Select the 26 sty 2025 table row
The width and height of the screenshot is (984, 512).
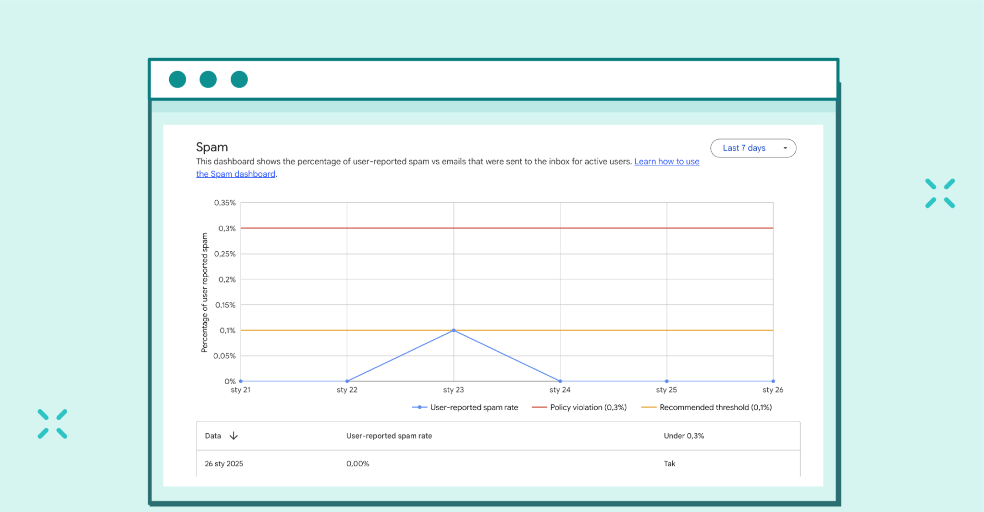click(223, 463)
